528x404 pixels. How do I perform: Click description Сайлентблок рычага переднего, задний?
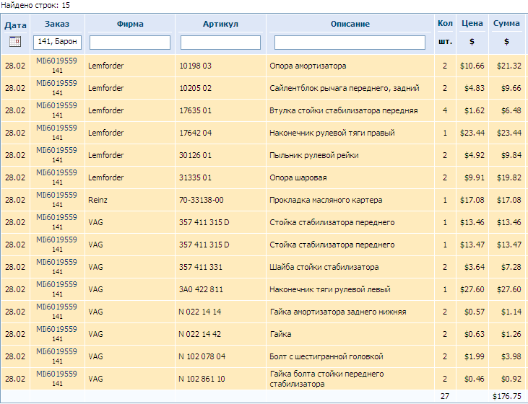pyautogui.click(x=344, y=88)
